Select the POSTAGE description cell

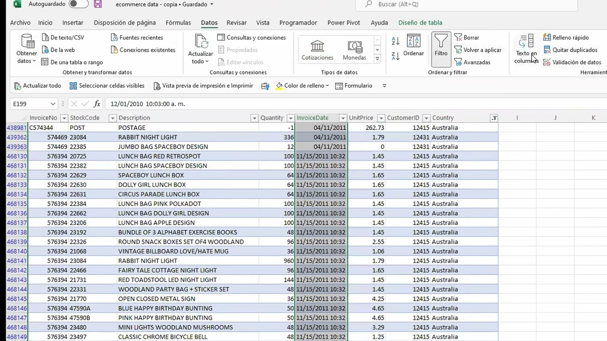(x=188, y=128)
